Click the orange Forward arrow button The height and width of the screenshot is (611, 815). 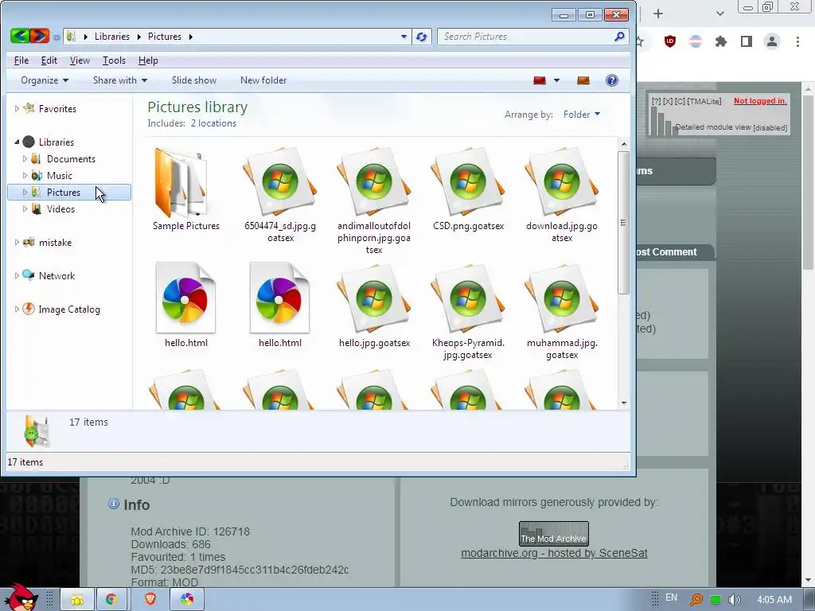point(40,36)
